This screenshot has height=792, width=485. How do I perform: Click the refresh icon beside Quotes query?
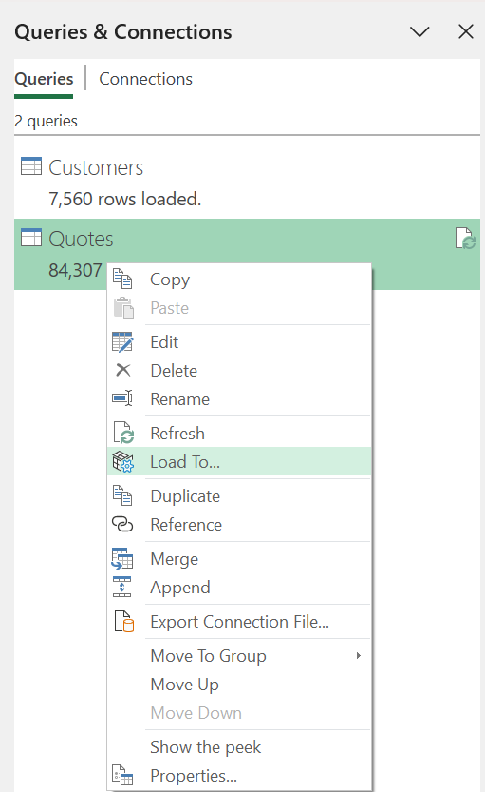465,238
